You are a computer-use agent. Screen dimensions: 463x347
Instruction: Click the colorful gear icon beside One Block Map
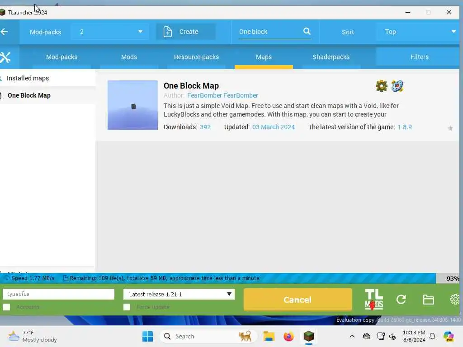point(397,86)
